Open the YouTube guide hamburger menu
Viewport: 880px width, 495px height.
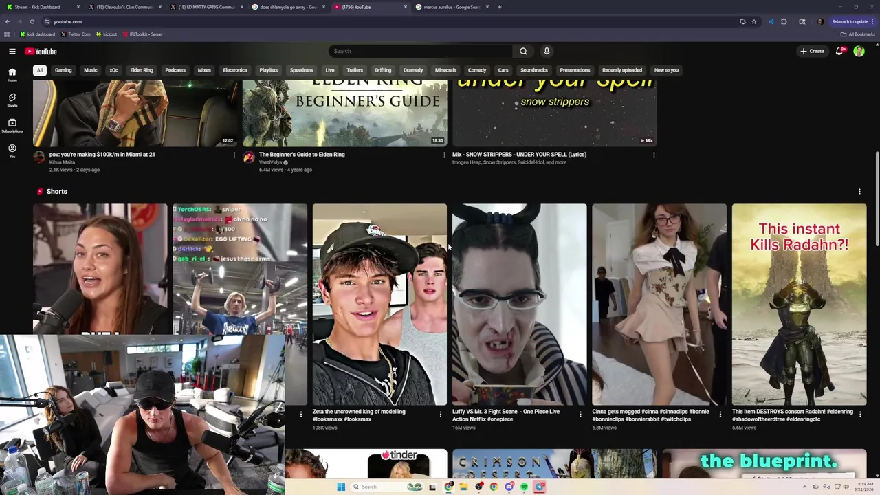pyautogui.click(x=12, y=51)
